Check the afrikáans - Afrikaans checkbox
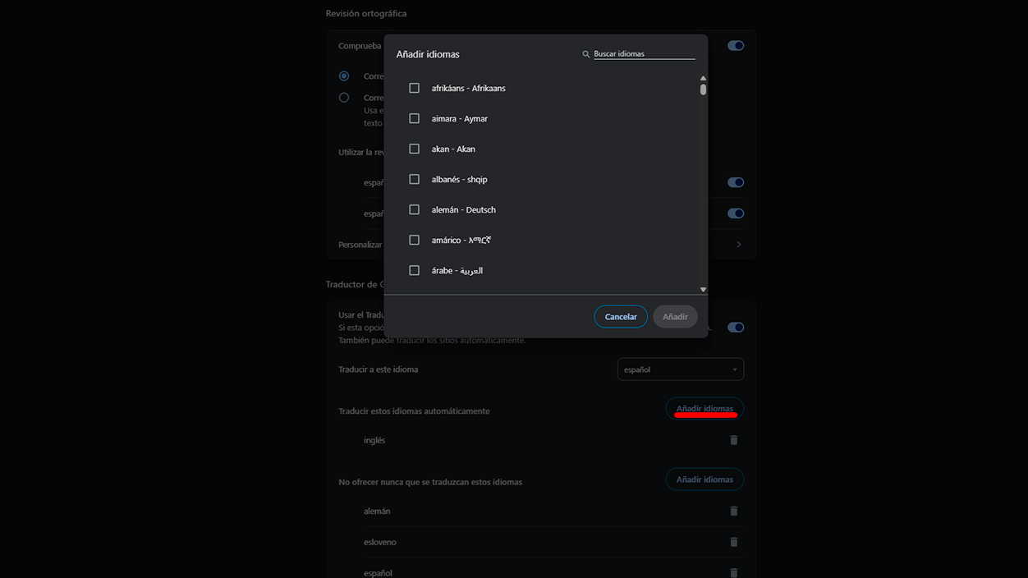The image size is (1028, 578). [x=414, y=88]
